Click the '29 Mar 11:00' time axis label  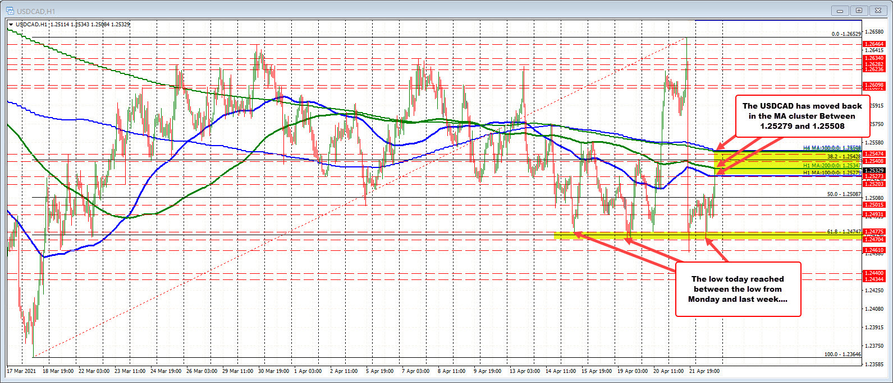tap(238, 371)
